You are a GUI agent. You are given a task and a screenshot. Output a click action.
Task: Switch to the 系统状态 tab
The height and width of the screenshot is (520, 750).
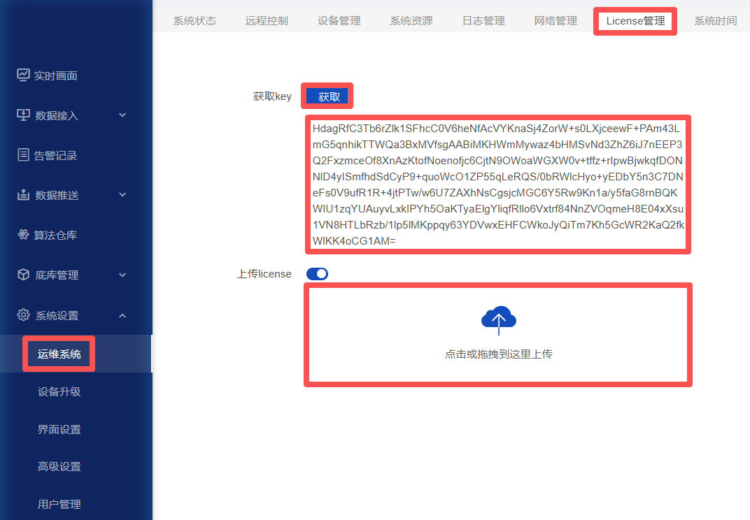coord(194,21)
